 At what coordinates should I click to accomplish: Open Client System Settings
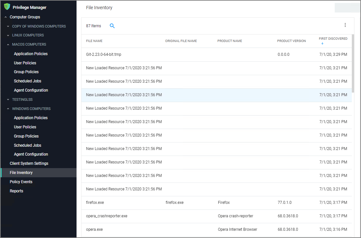click(29, 163)
